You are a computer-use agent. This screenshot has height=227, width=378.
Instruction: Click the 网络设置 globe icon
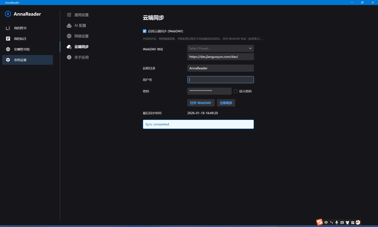tap(69, 36)
